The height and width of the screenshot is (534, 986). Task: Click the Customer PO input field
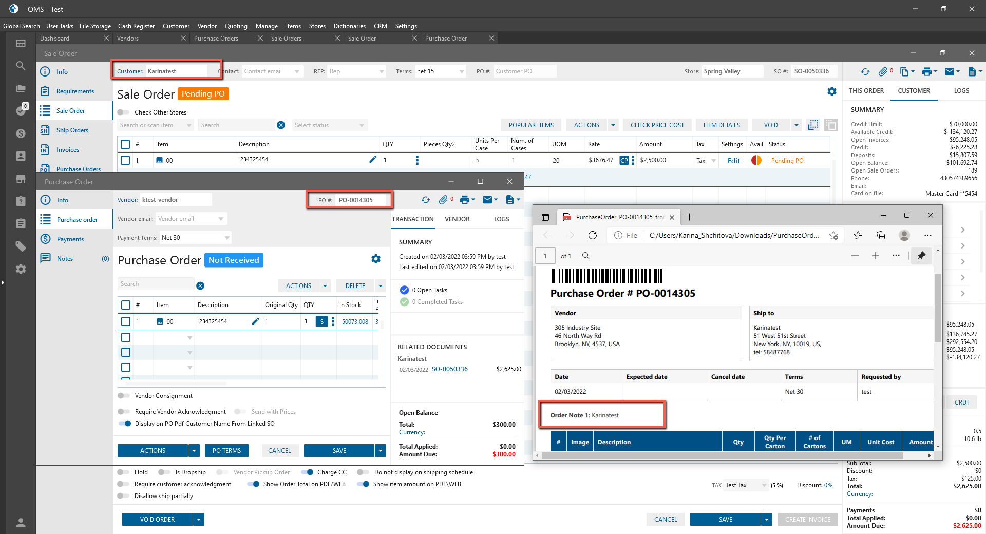point(524,71)
